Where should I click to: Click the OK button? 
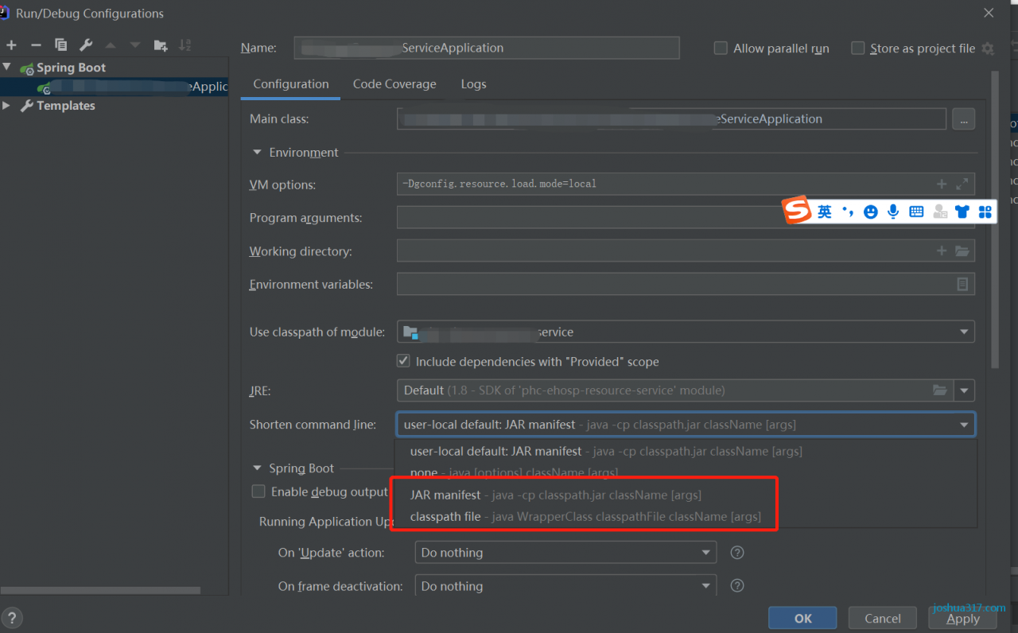(x=802, y=618)
